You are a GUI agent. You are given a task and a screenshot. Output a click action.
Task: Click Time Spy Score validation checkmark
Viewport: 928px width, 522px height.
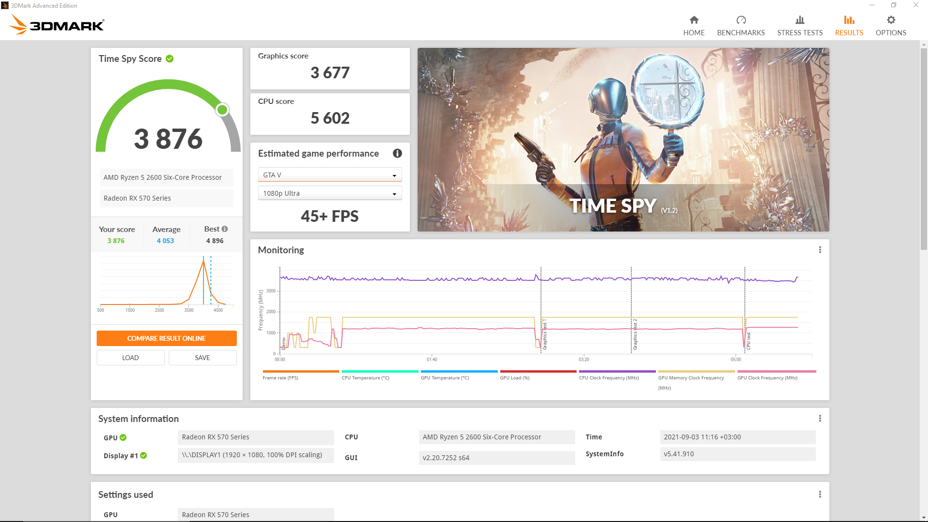pyautogui.click(x=170, y=59)
